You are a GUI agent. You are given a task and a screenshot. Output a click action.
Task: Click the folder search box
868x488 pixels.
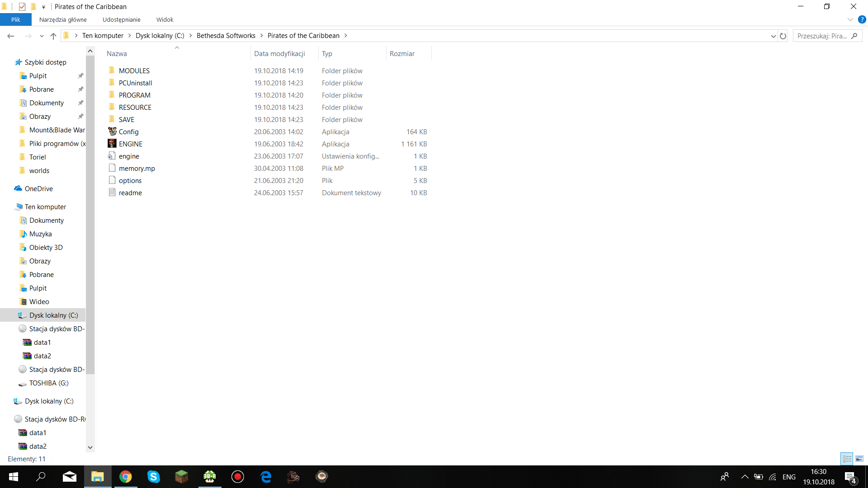point(827,36)
